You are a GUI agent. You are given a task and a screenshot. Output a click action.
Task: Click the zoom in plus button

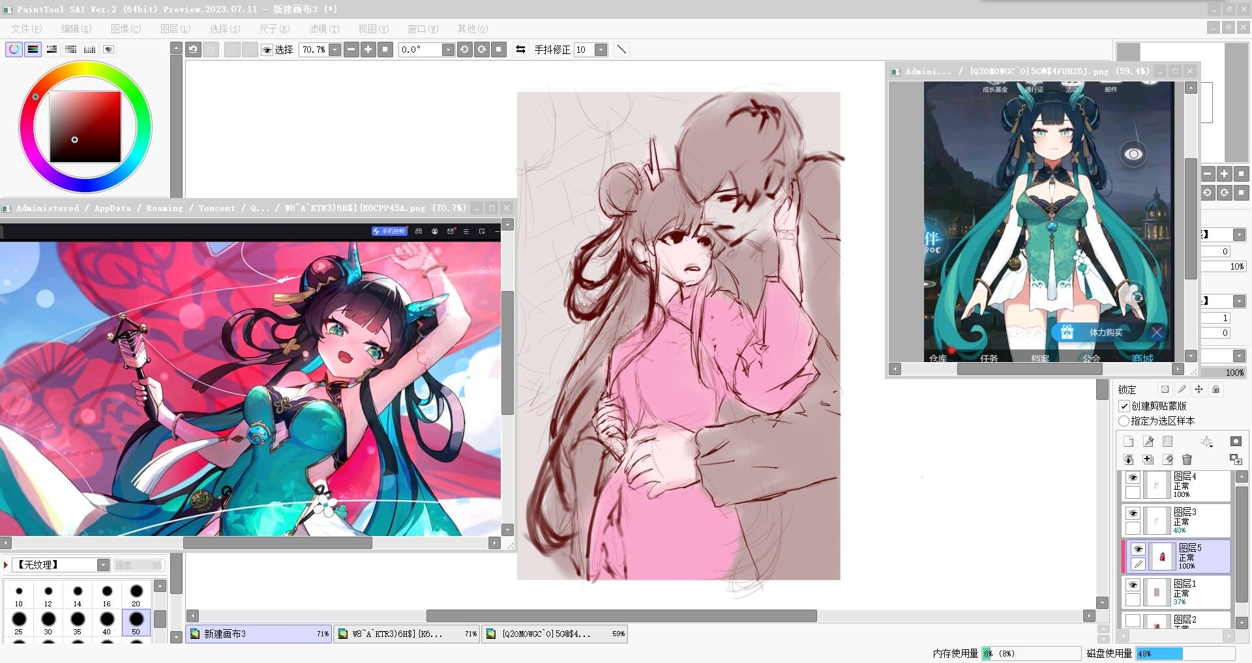tap(368, 49)
